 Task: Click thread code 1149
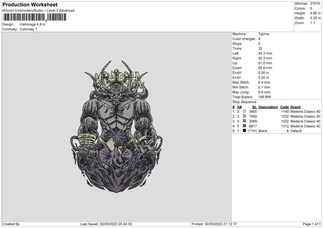point(285,111)
